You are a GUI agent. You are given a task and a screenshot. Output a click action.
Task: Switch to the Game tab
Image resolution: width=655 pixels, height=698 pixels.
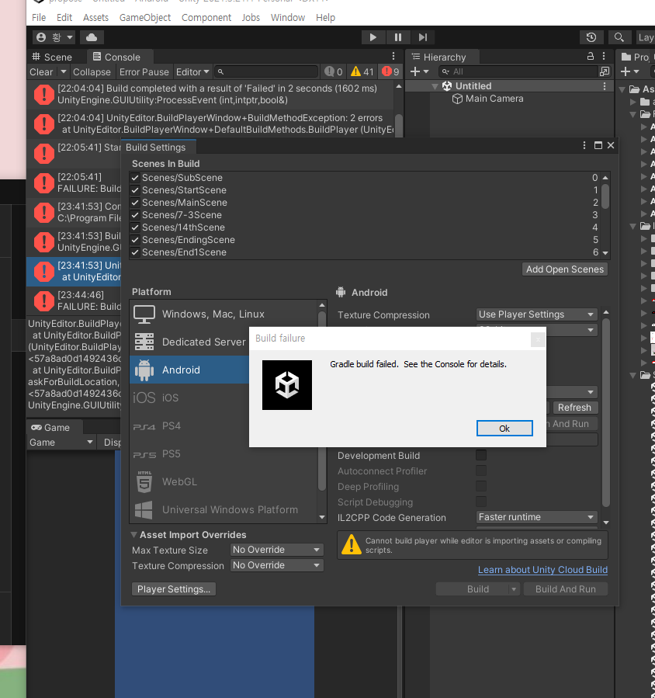point(50,427)
